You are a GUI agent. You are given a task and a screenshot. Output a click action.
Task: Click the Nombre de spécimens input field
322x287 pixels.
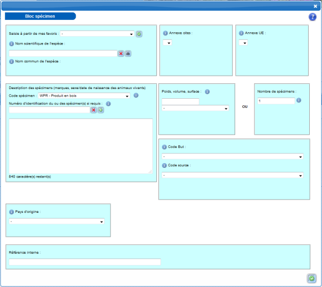276,101
